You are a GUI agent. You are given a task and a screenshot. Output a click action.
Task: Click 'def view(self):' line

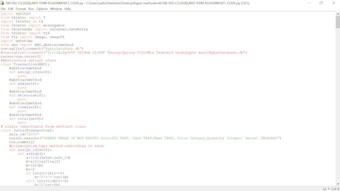(25, 107)
